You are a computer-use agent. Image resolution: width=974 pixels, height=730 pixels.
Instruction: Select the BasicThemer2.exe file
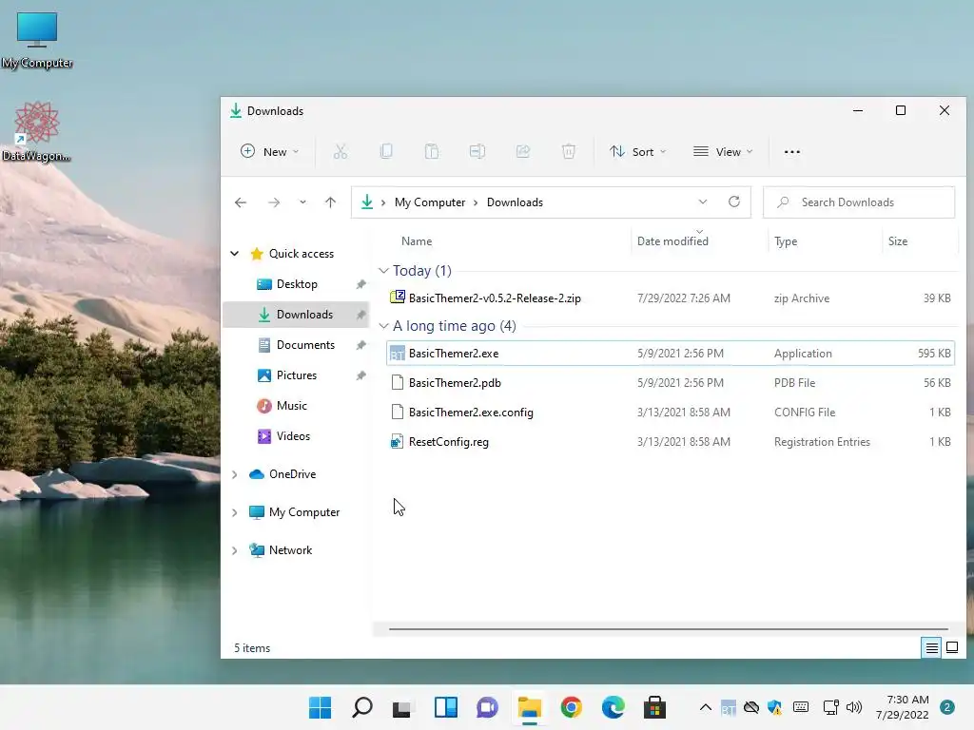pos(671,354)
